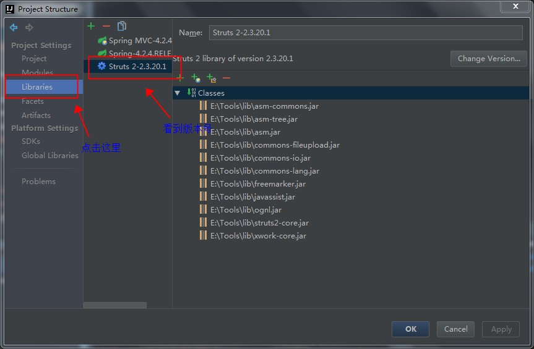This screenshot has height=349, width=534.
Task: Click the Change Version... button
Action: pos(489,59)
